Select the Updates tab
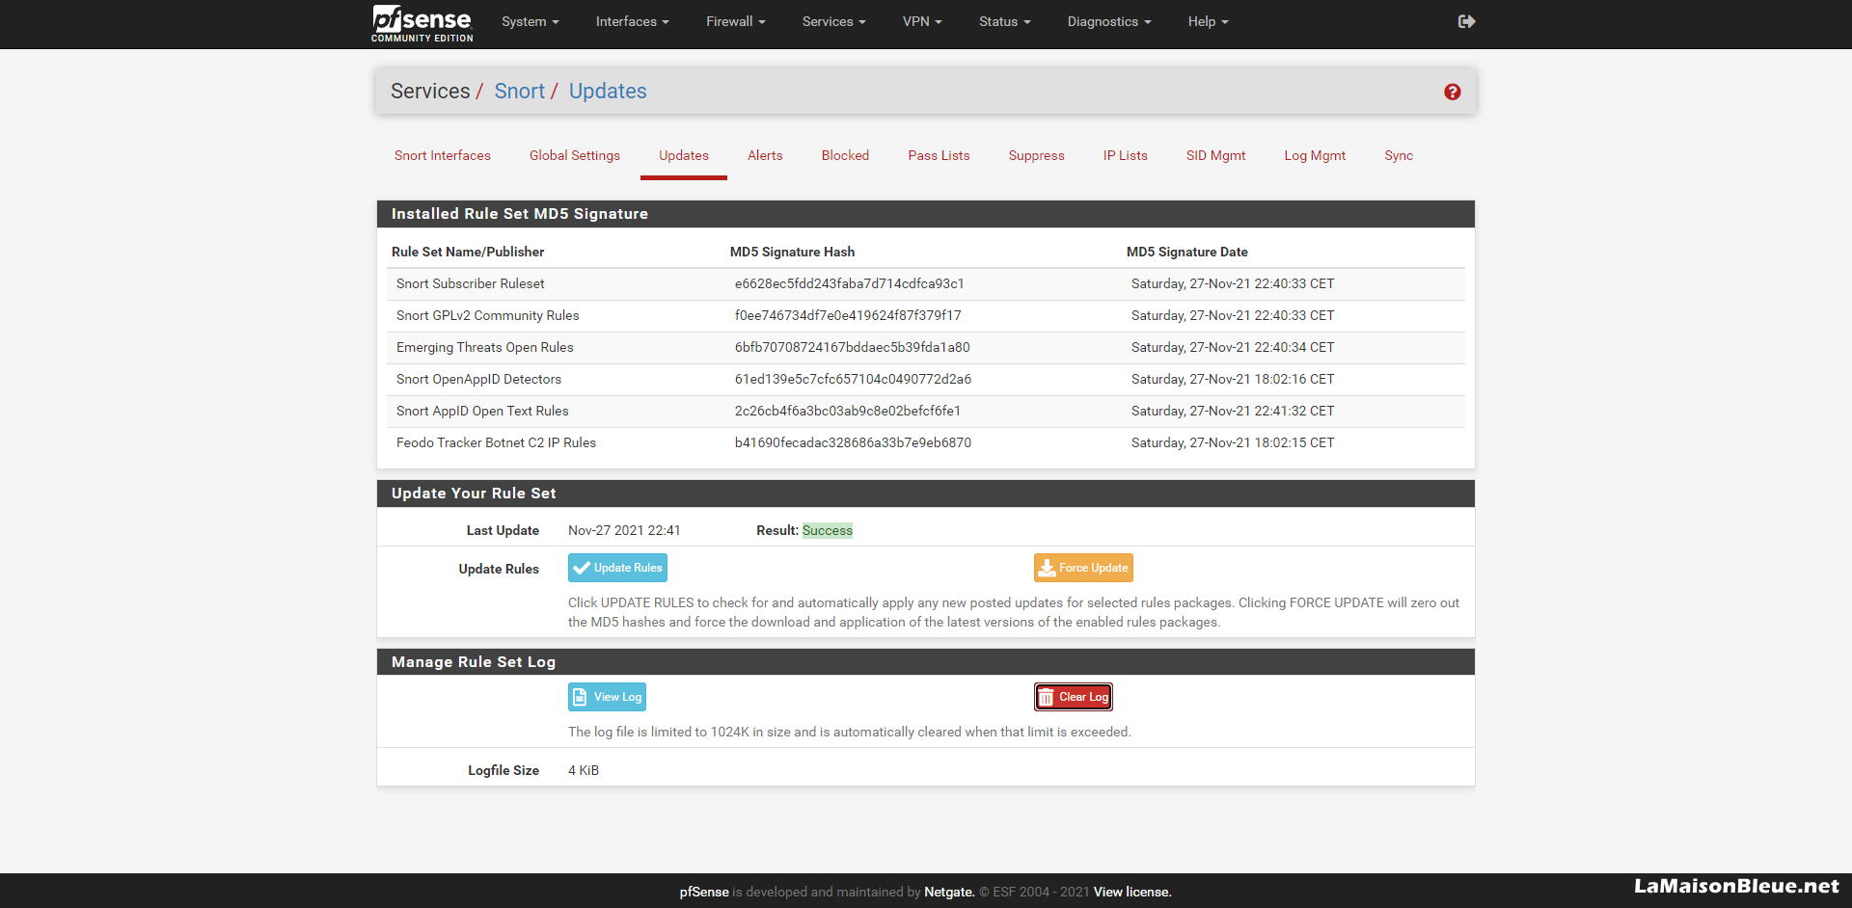 point(684,155)
